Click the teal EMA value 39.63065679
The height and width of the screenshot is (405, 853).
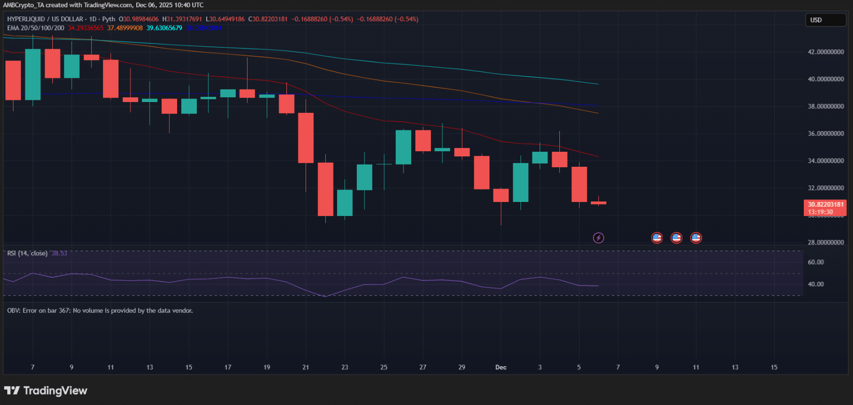coord(164,28)
